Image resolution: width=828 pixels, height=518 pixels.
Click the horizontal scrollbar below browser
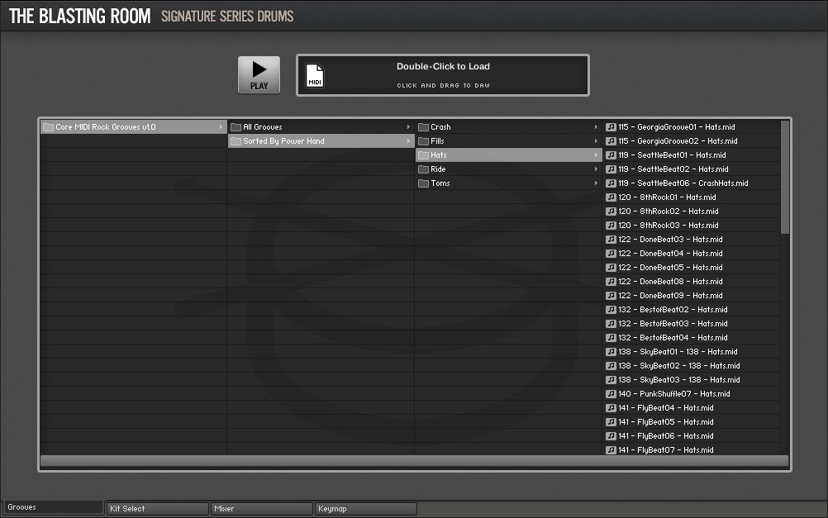click(415, 461)
